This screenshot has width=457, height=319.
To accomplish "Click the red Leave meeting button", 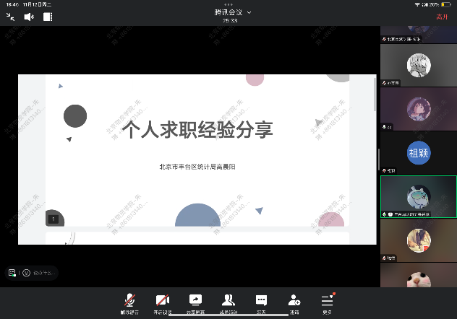I will point(441,17).
